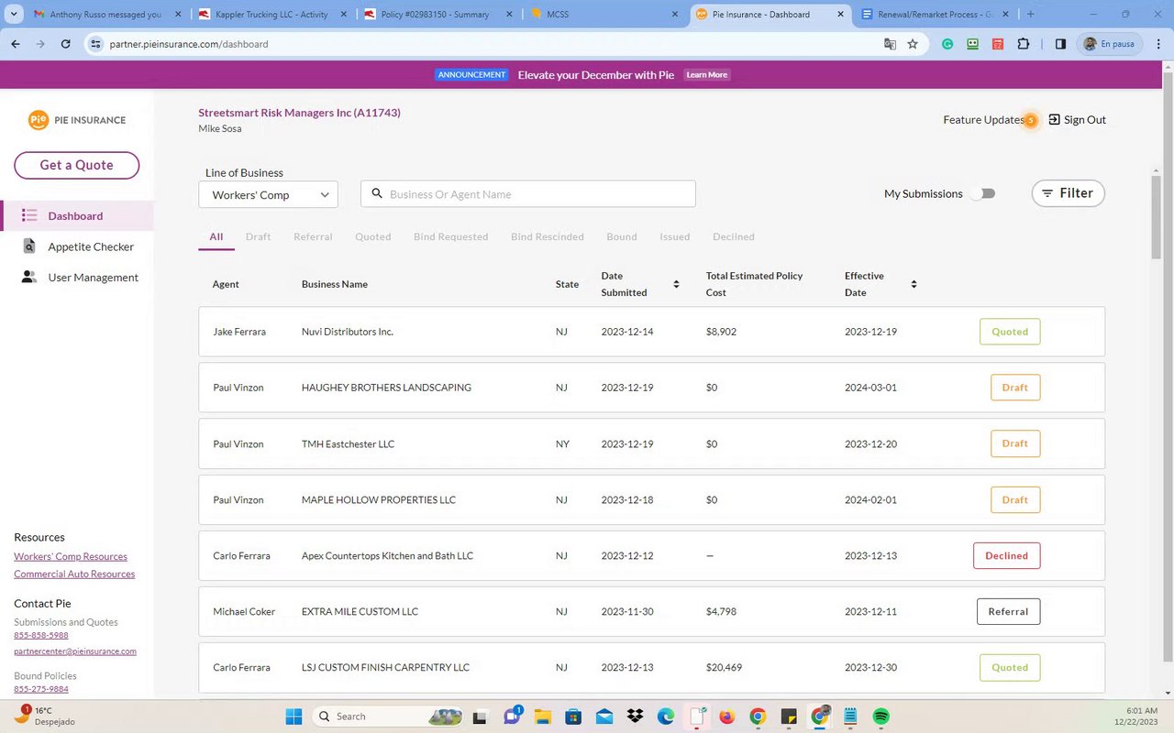Image resolution: width=1174 pixels, height=733 pixels.
Task: Open the Mail app from the taskbar
Action: pos(604,717)
